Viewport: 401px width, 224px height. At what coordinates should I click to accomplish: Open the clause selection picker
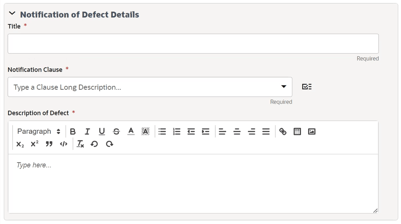pos(306,87)
